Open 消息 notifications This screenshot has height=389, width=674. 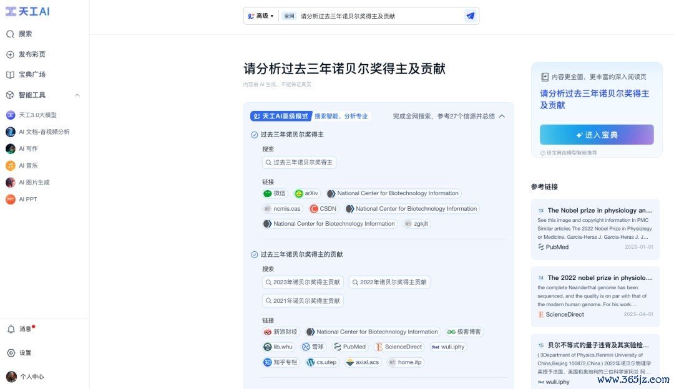[x=21, y=329]
